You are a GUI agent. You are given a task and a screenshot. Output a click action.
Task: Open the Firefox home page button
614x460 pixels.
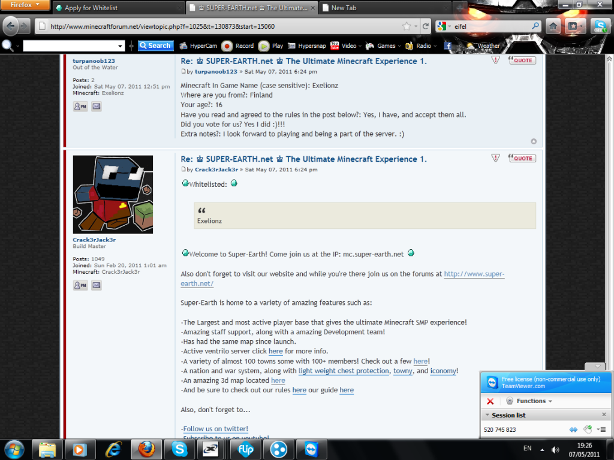pos(553,26)
